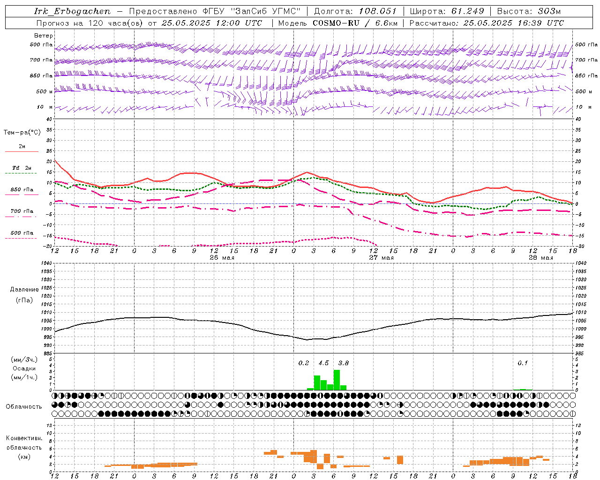Select "500 гПа" in the temperature legend
The width and height of the screenshot is (600, 480).
click(22, 233)
